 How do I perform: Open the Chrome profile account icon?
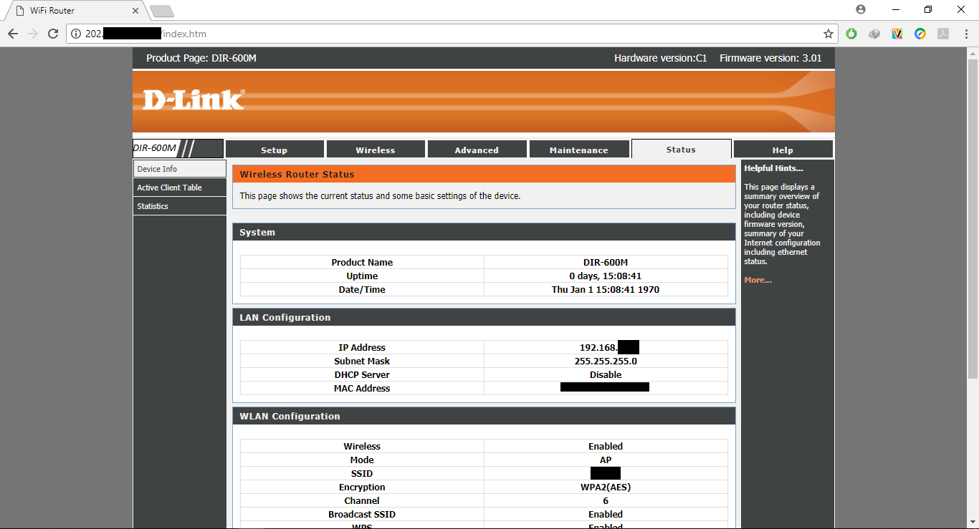click(861, 9)
